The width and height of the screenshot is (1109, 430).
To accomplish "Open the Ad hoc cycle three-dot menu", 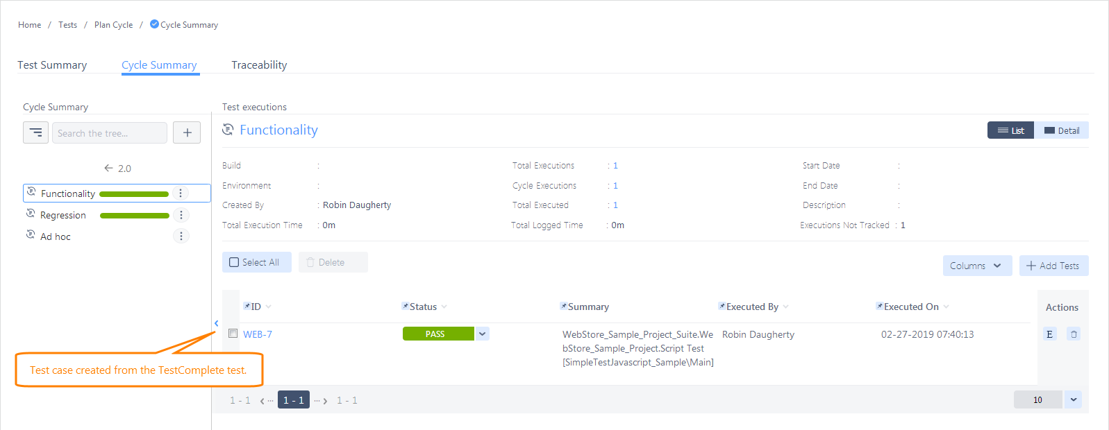I will pos(181,237).
